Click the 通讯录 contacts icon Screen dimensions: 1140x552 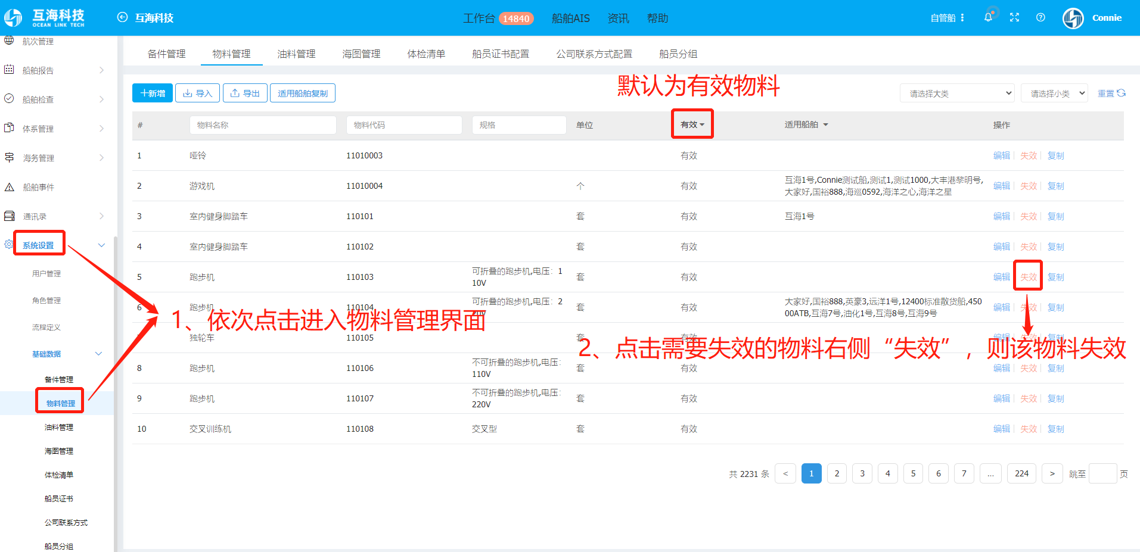9,216
